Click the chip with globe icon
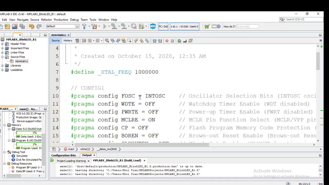 217,26
